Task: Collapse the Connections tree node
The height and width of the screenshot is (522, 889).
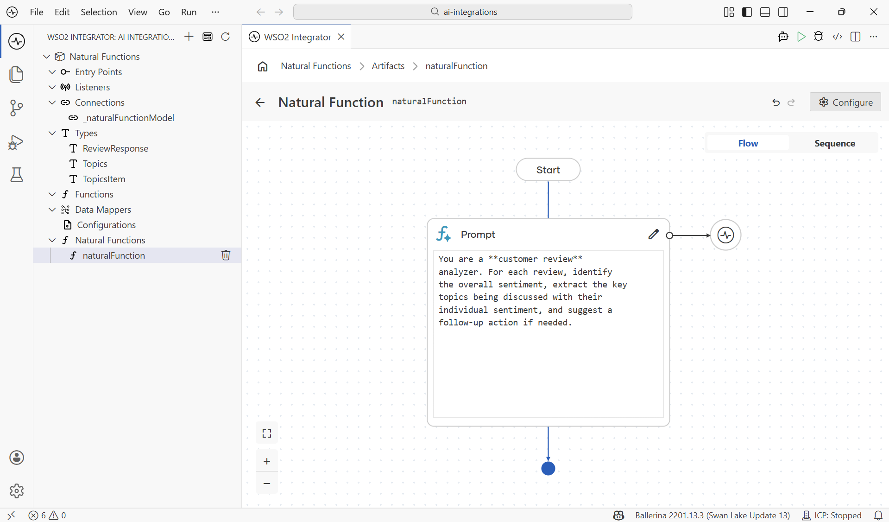Action: (52, 102)
